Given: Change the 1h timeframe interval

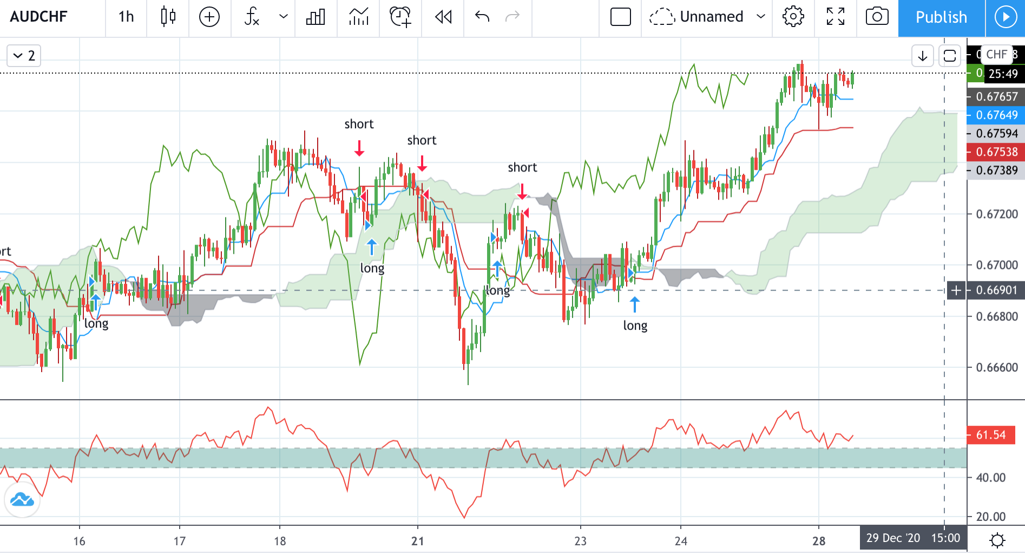Looking at the screenshot, I should point(126,17).
